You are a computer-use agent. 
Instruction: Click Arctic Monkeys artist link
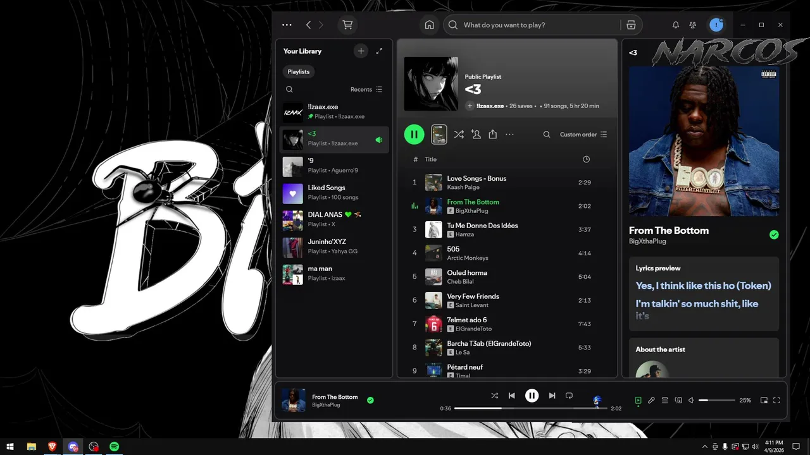468,258
